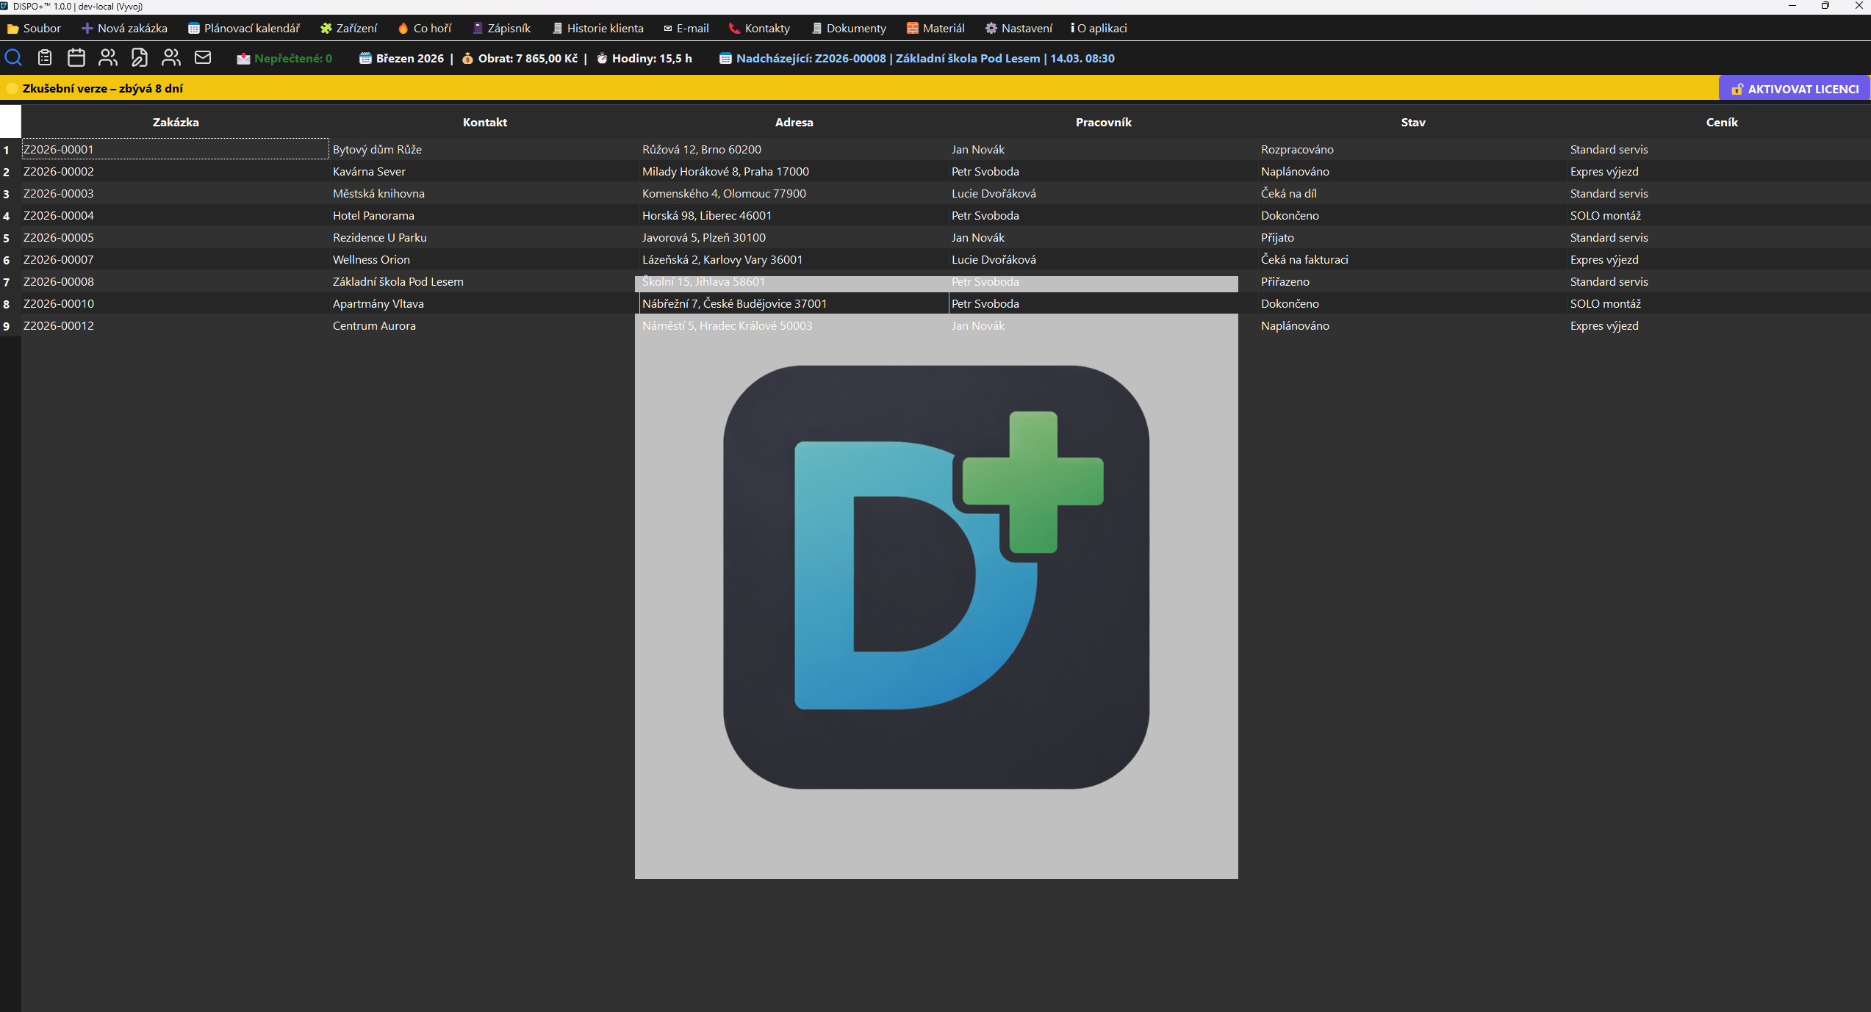Viewport: 1871px width, 1012px height.
Task: Click the Přiřazeno status cell
Action: (x=1413, y=281)
